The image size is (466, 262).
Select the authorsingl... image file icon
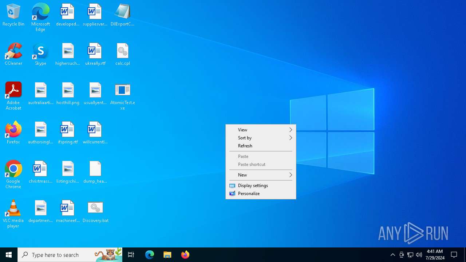40,133
